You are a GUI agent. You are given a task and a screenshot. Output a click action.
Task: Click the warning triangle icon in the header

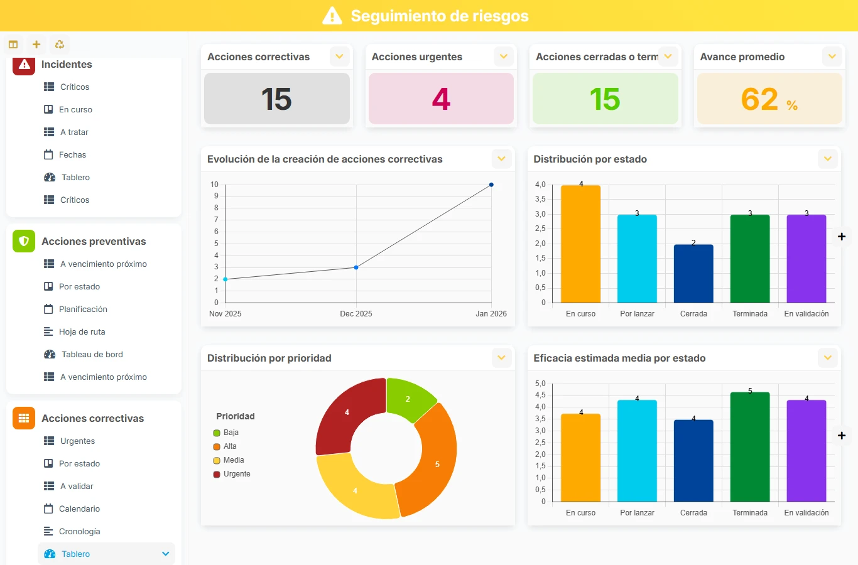click(332, 16)
